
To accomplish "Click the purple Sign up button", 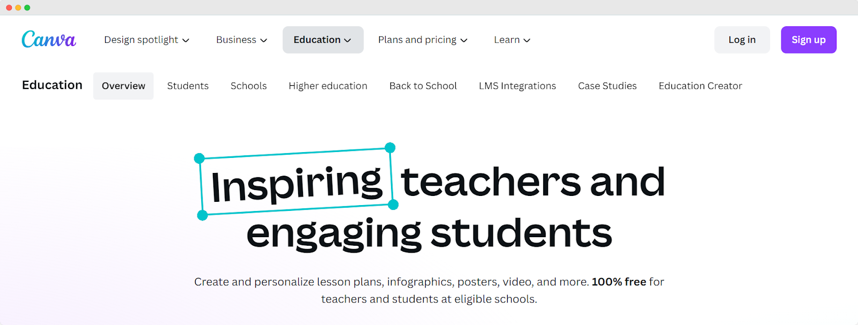I will pyautogui.click(x=809, y=40).
